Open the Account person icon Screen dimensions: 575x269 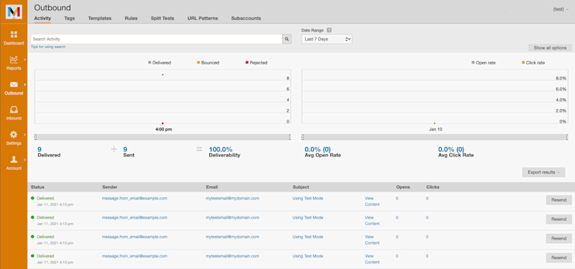[x=14, y=159]
